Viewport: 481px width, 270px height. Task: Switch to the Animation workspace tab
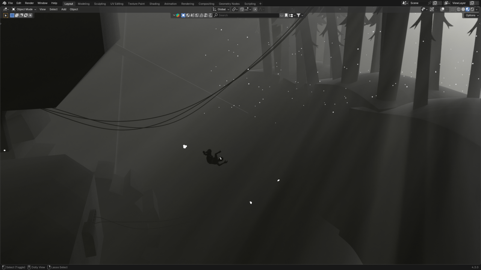171,4
